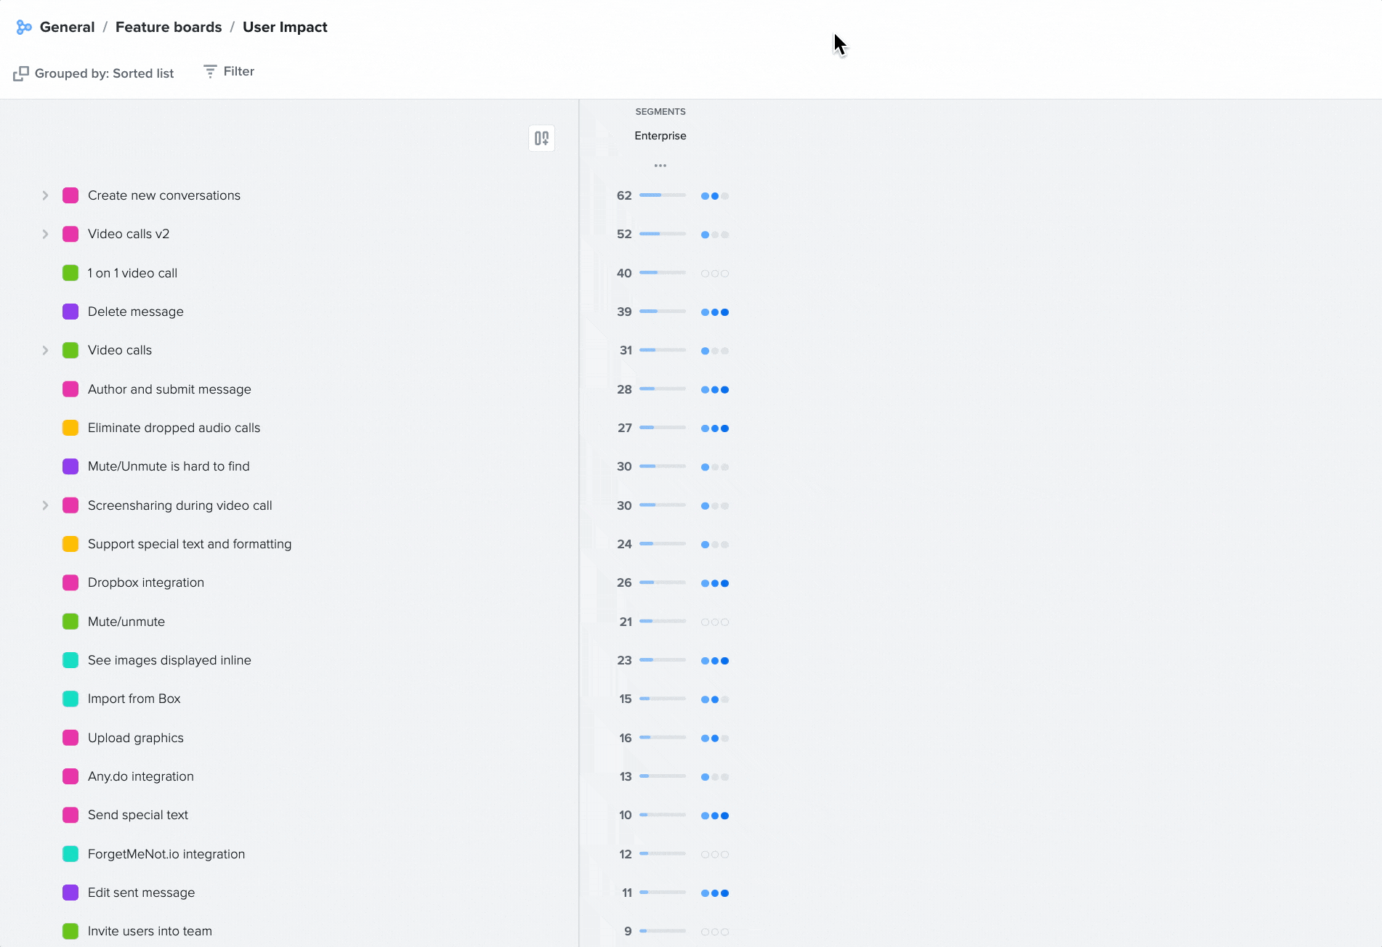Open the Enterprise segment ellipsis menu
Image resolution: width=1382 pixels, height=947 pixels.
(660, 166)
